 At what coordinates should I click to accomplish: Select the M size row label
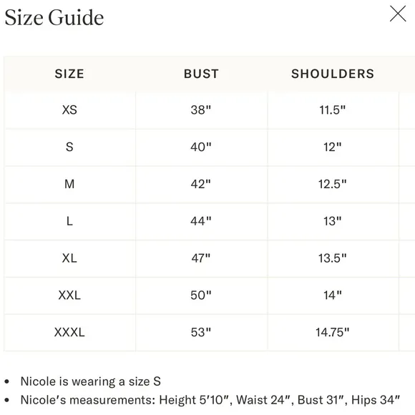[69, 184]
